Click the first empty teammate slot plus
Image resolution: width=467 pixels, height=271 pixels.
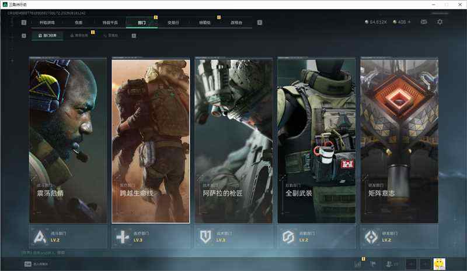tap(412, 264)
